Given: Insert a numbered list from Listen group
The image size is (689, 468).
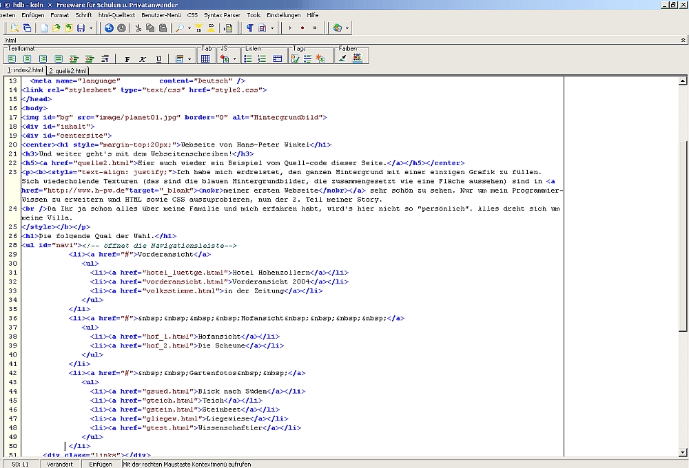Looking at the screenshot, I should point(262,59).
